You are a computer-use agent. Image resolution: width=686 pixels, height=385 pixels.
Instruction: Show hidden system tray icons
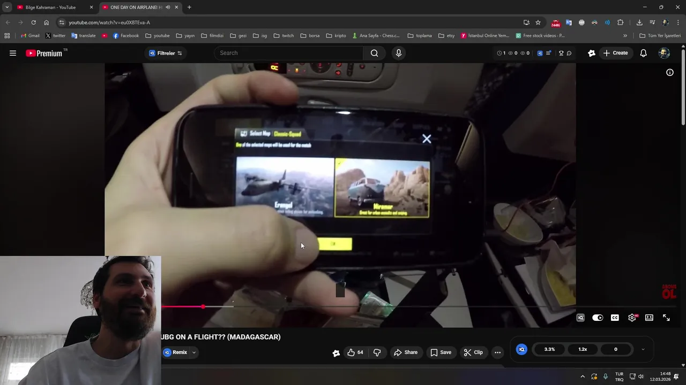pos(583,376)
